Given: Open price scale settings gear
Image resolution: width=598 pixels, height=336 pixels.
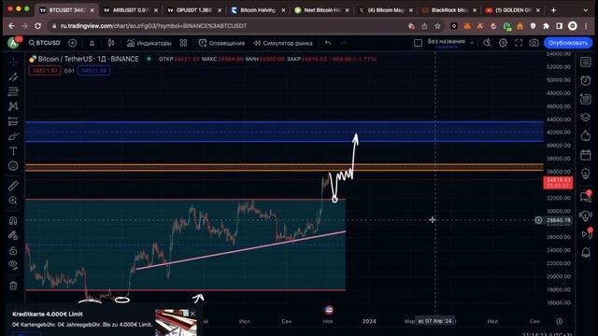Looking at the screenshot, I should pos(559,321).
